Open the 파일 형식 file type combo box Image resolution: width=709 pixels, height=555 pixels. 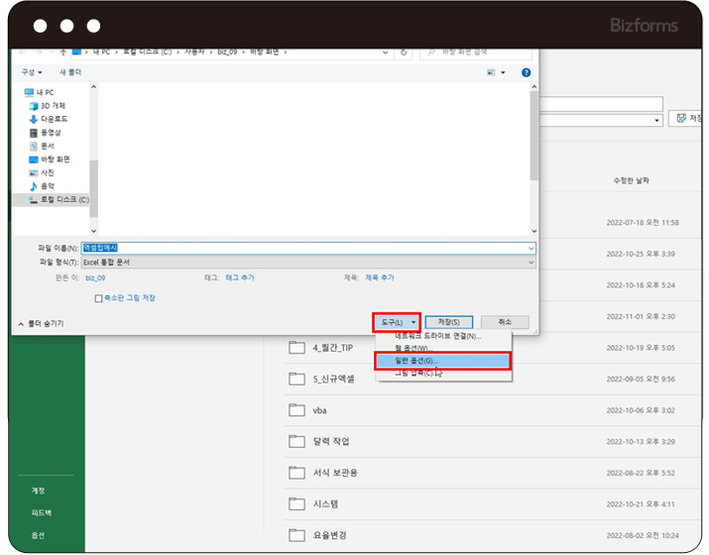pos(308,263)
